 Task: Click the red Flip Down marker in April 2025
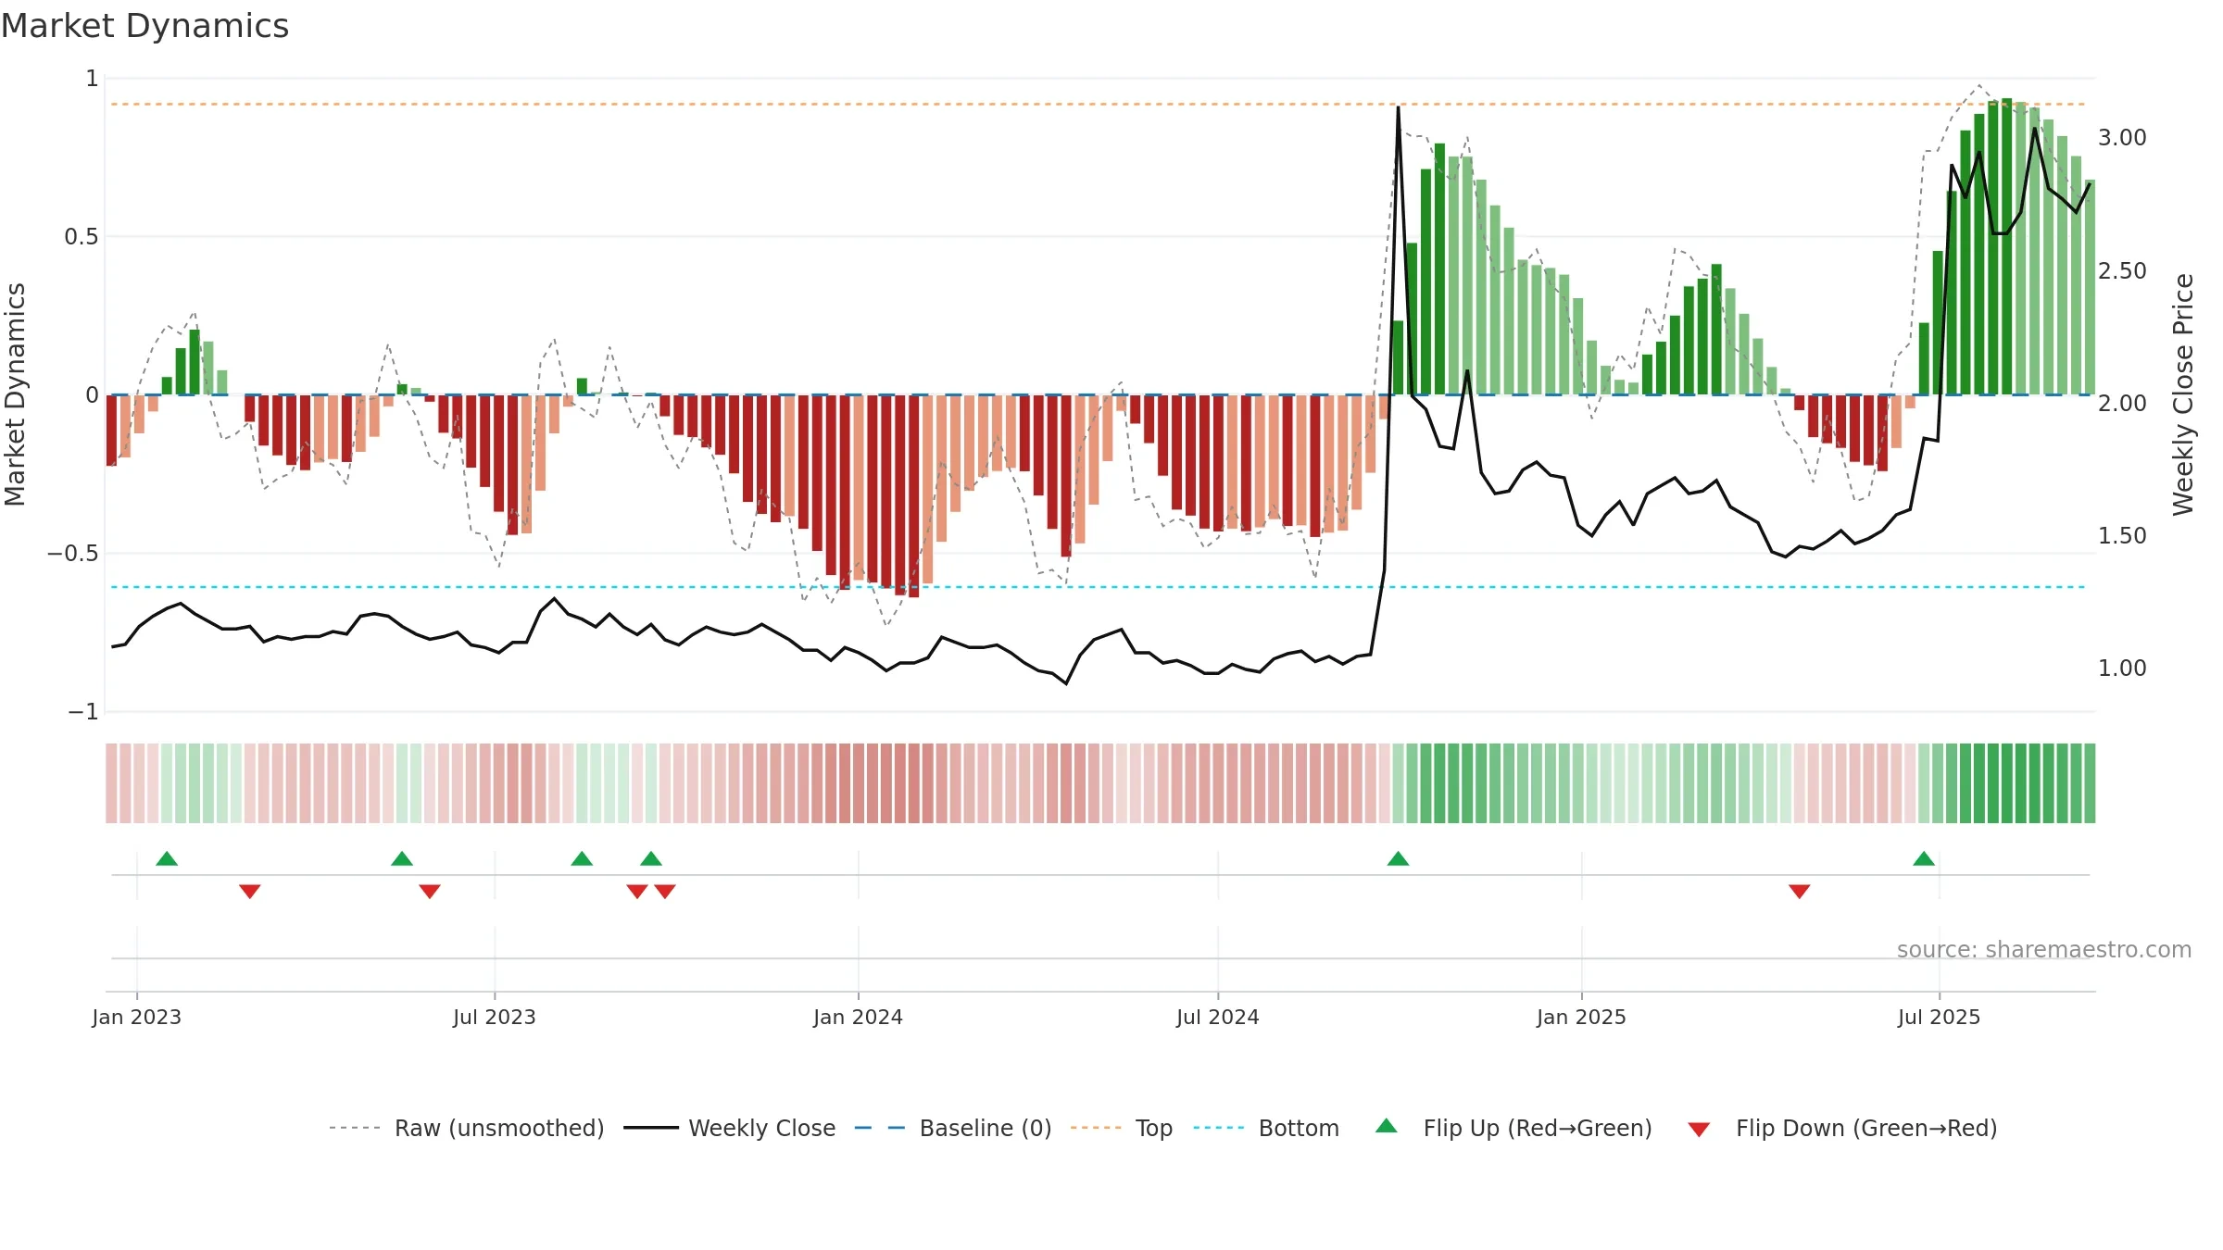tap(1800, 891)
